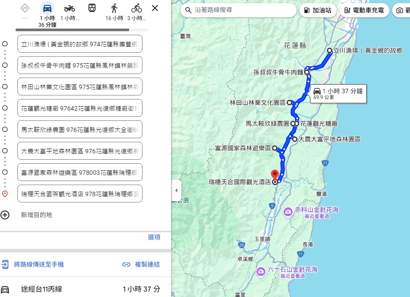Viewport: 410px width, 297px height.
Task: Edit the 瑞穗天合國際觀光酒店 destination field
Action: pos(80,194)
